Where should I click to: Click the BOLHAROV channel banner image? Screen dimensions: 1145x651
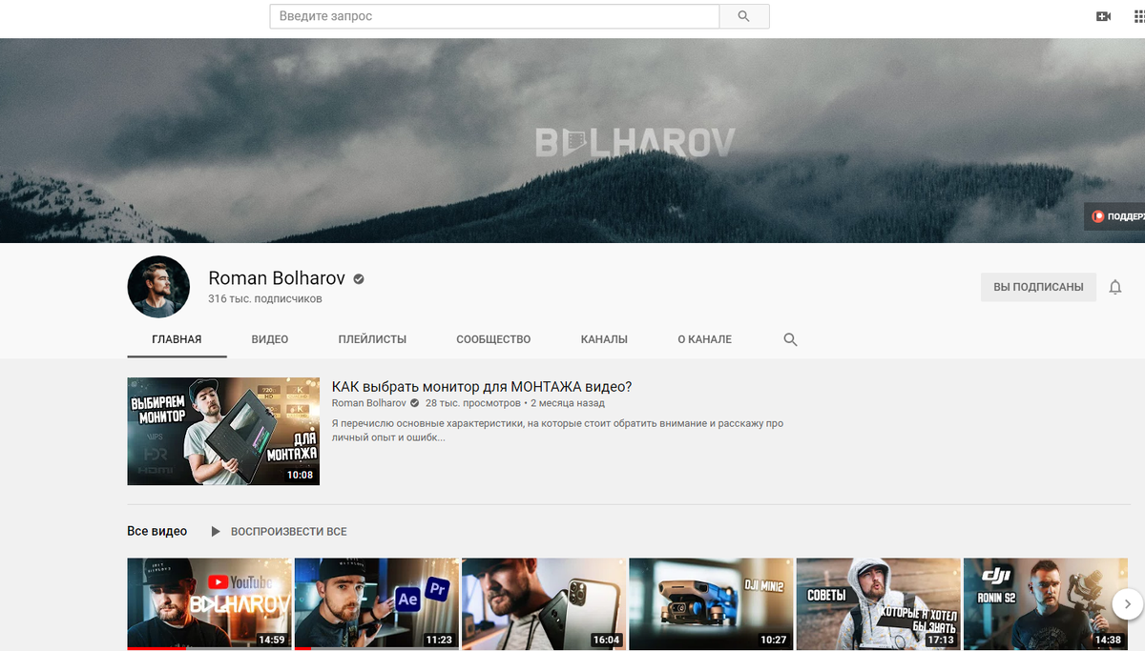click(x=572, y=140)
